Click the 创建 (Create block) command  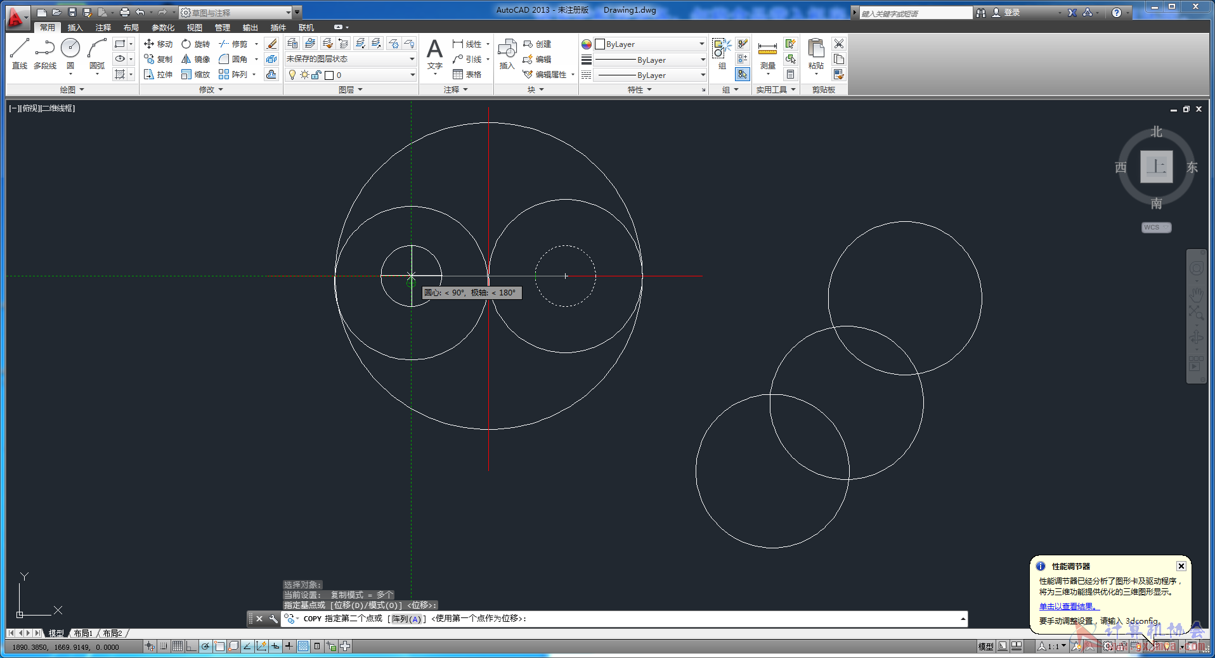[x=537, y=44]
